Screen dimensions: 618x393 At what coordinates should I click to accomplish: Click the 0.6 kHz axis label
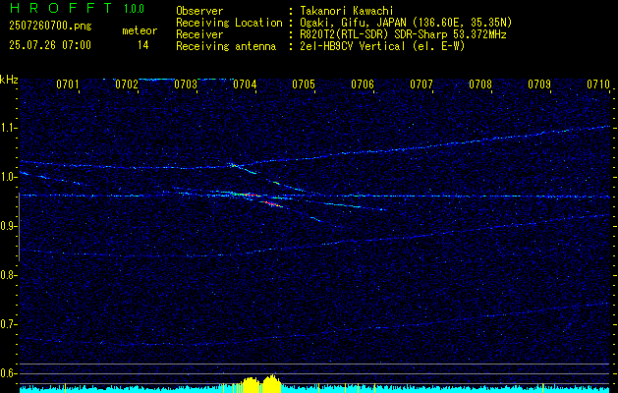point(9,373)
